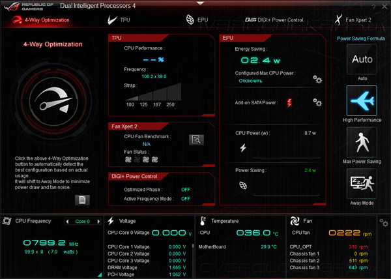Click the CPU_OPT 310 rpm reading
The height and width of the screenshot is (279, 391).
pos(358,247)
